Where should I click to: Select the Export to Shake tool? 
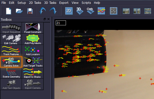click(33, 73)
